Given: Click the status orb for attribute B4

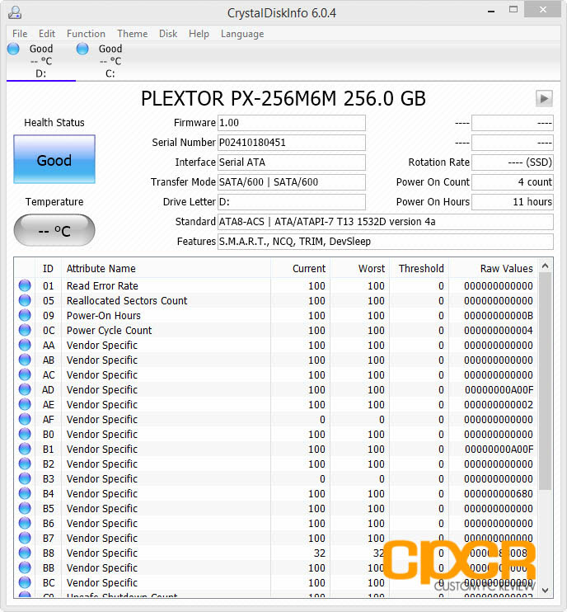Looking at the screenshot, I should point(25,493).
